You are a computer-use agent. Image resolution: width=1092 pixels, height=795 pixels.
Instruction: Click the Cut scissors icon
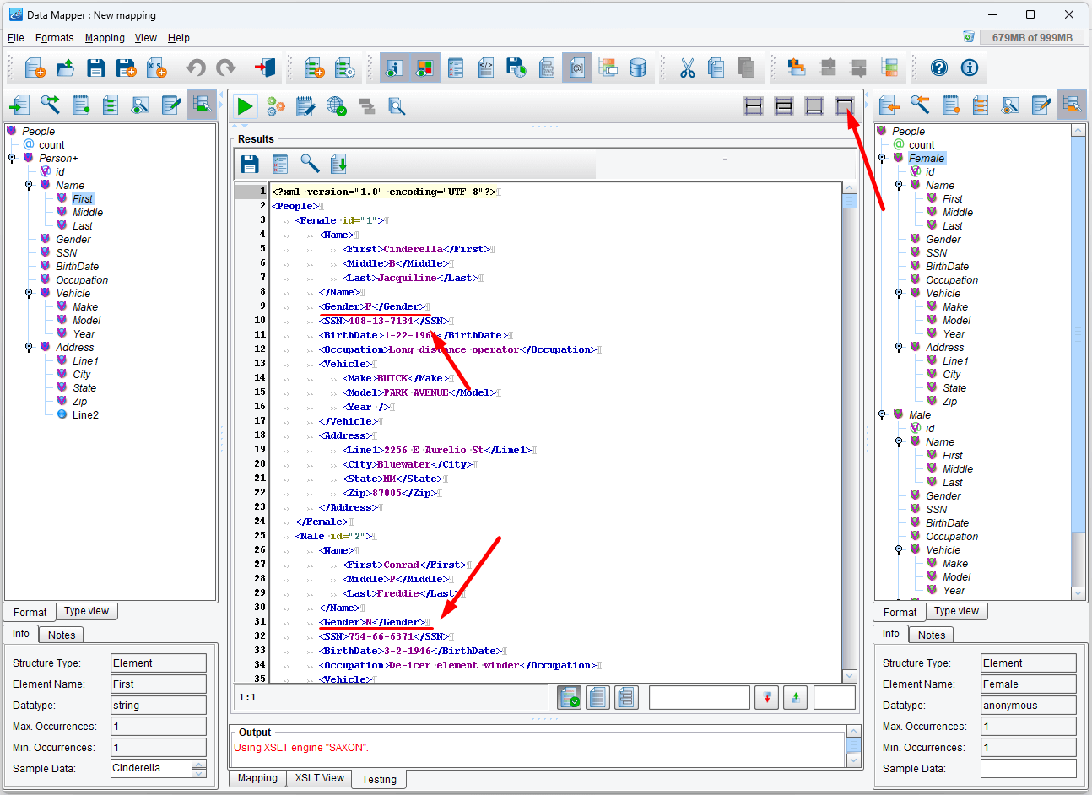pos(687,68)
